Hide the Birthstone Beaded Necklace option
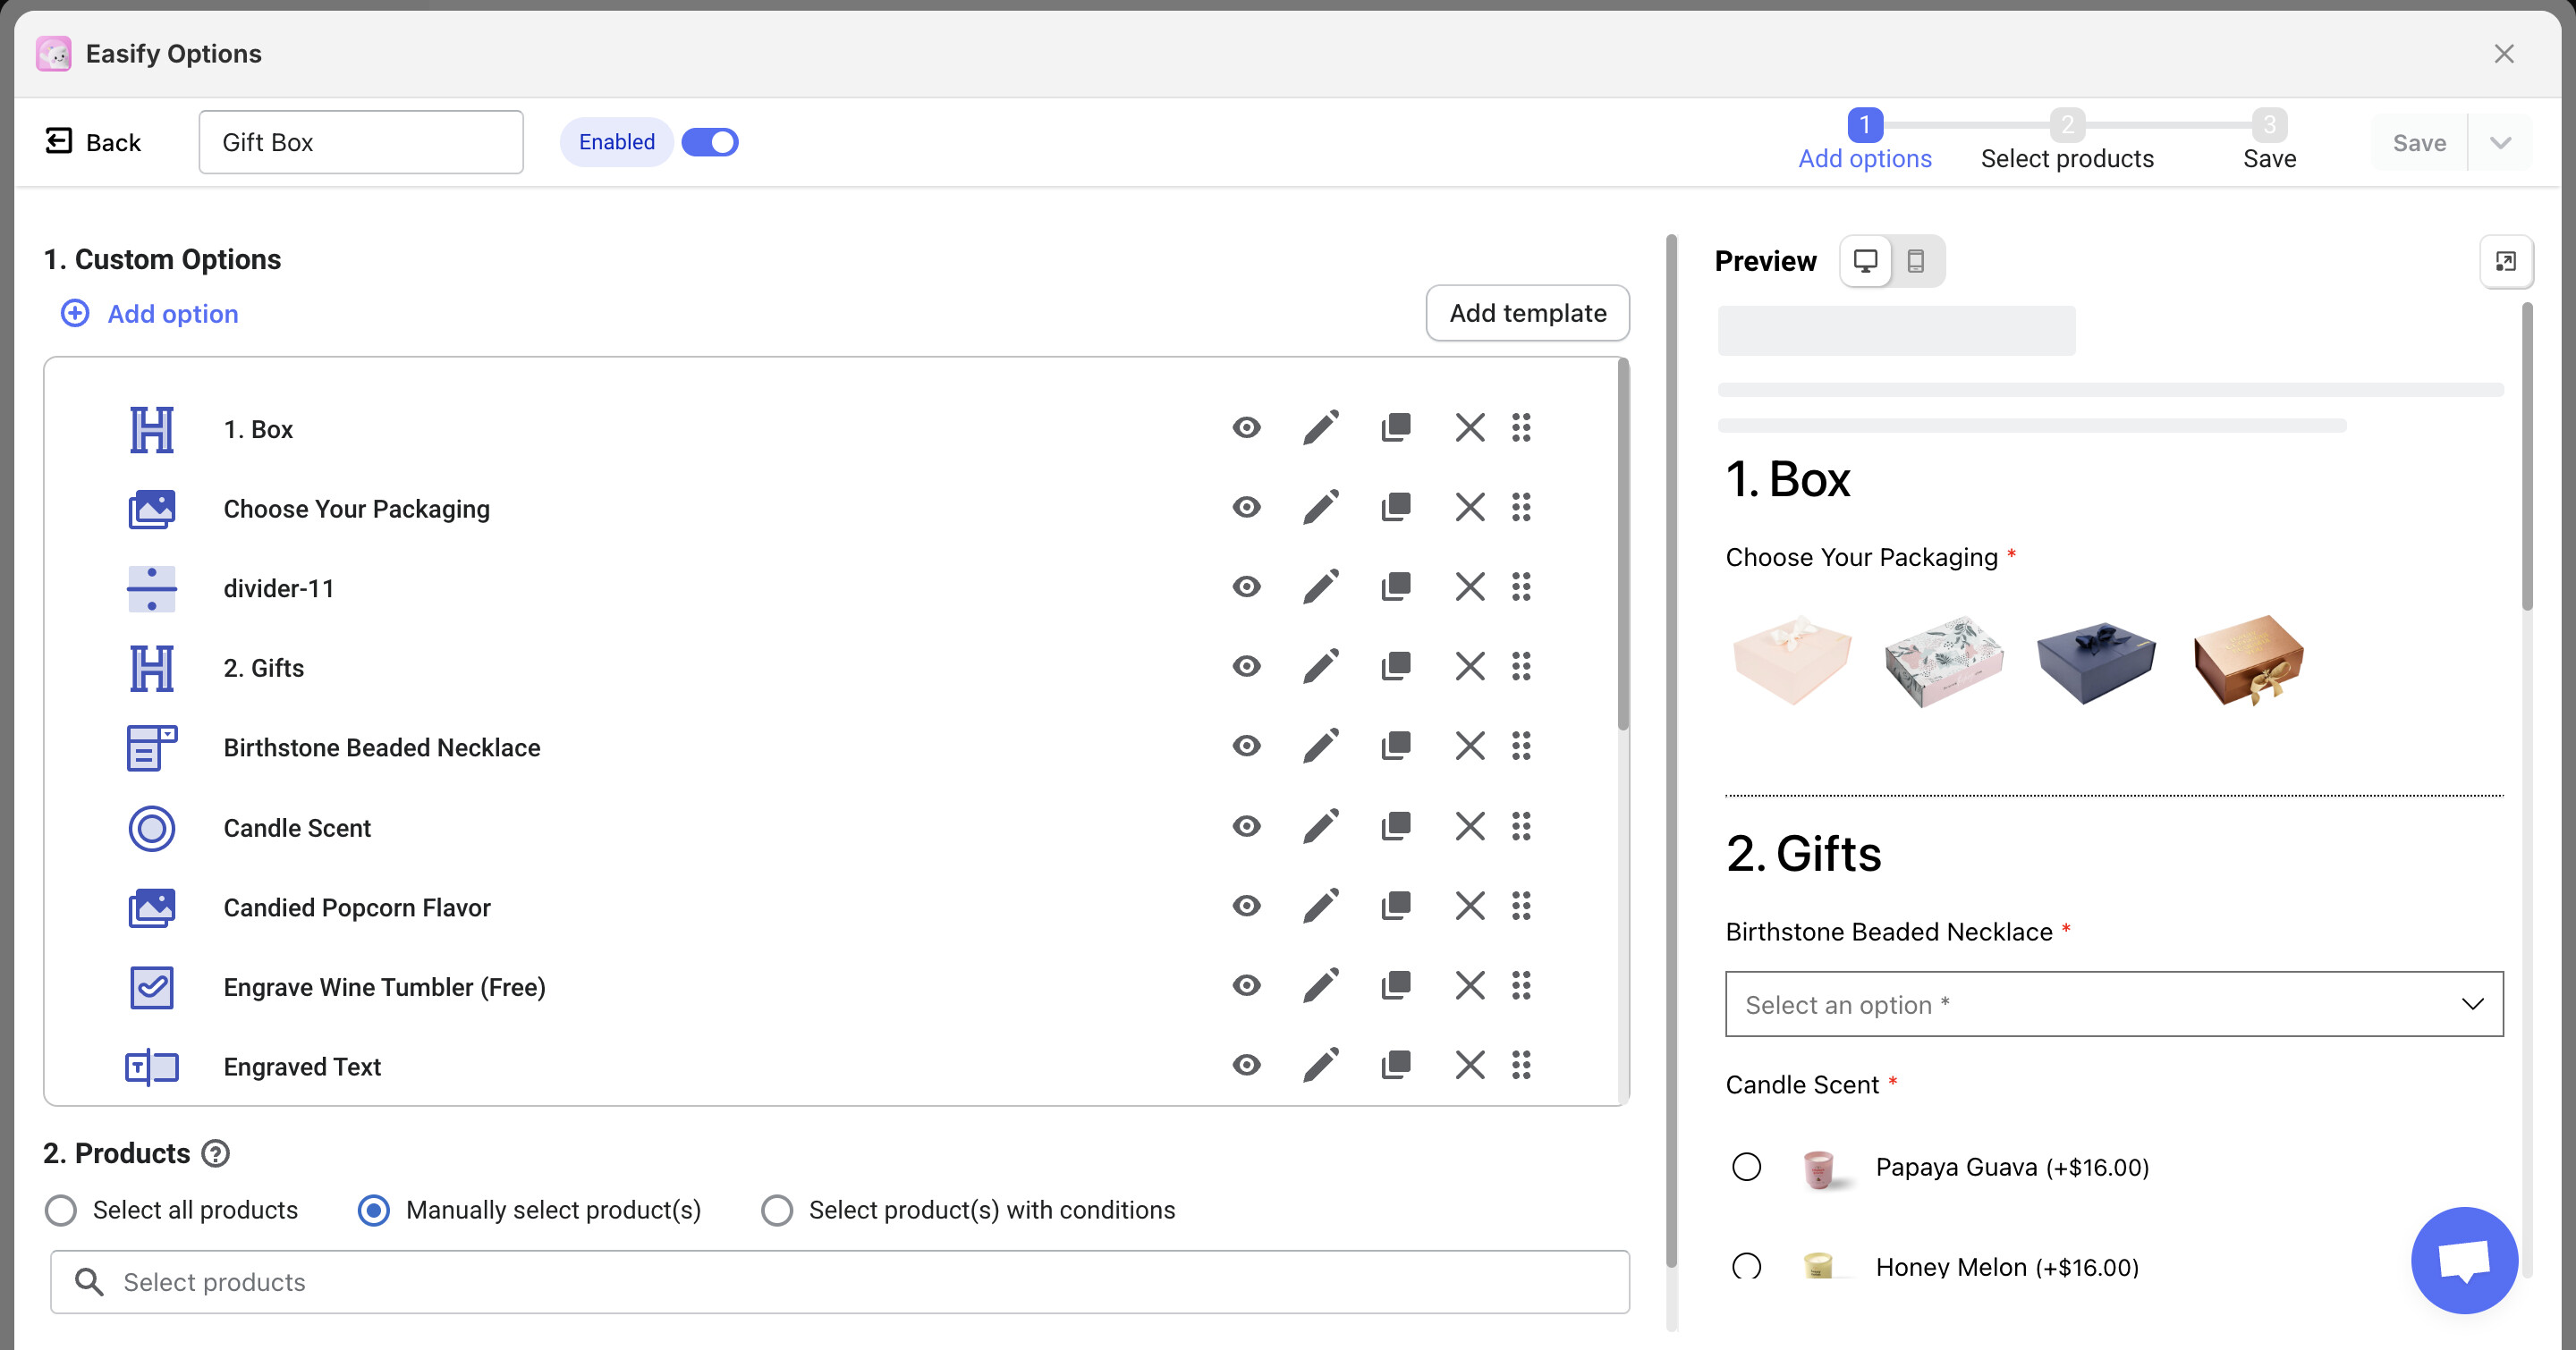2576x1350 pixels. coord(1246,746)
